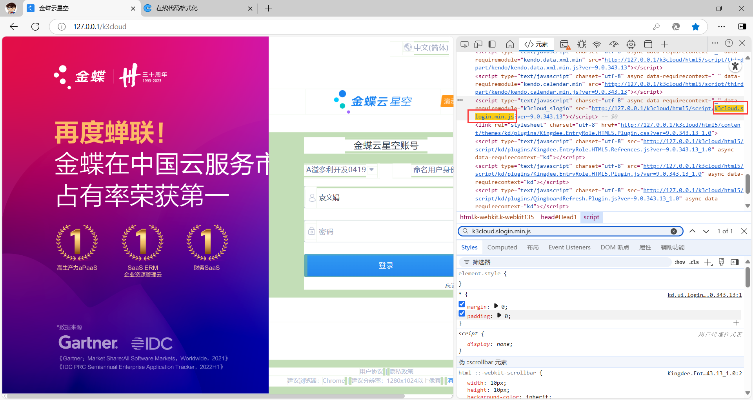Select head#Head1 breadcrumb node
Screen dimensions: 753x400
point(558,217)
